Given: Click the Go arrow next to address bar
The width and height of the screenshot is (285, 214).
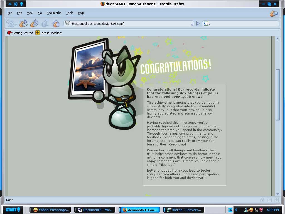Looking at the screenshot, I should click(x=198, y=23).
